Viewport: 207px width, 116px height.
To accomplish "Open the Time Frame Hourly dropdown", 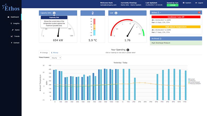I will [56, 58].
